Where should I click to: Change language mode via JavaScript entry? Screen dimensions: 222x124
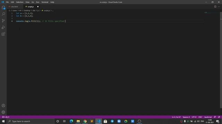(x=208, y=117)
